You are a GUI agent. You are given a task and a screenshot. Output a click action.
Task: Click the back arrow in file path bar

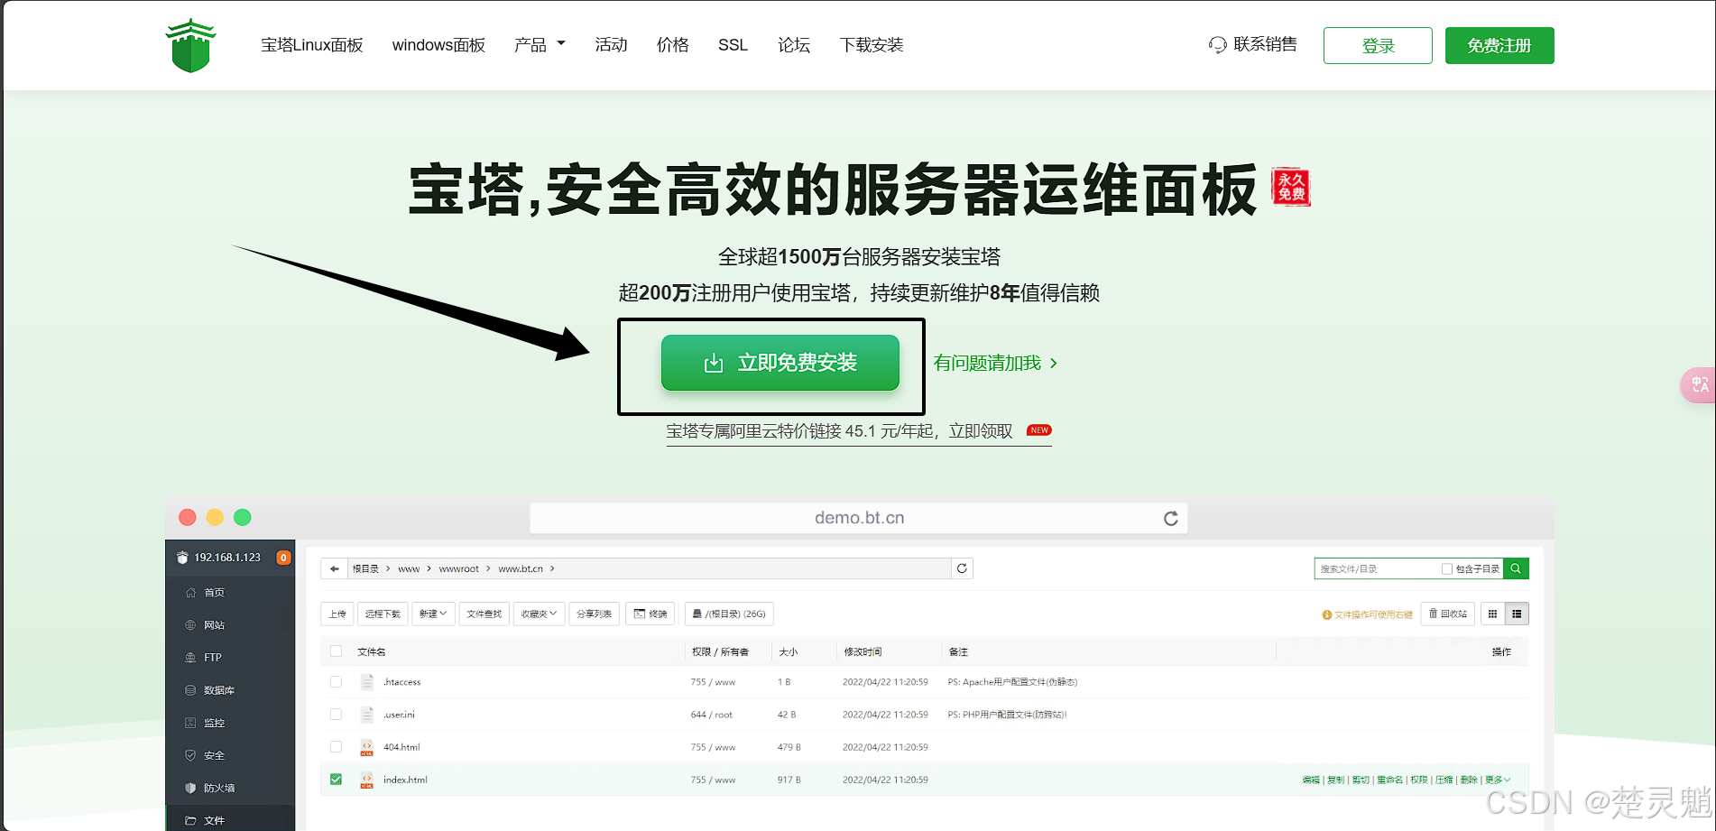click(335, 568)
